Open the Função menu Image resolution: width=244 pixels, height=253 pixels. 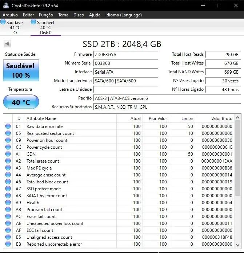46,15
